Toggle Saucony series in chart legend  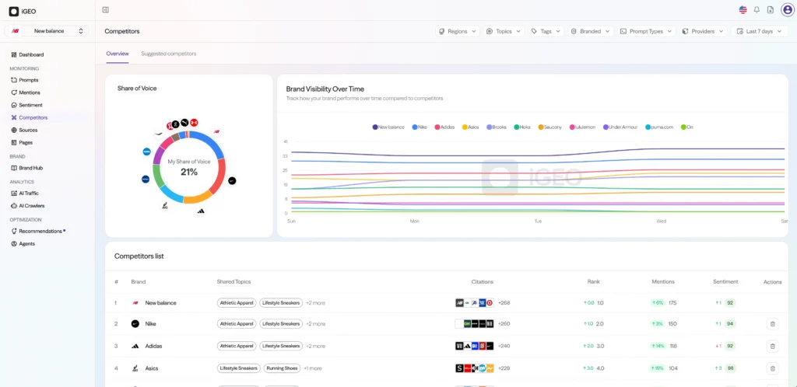550,127
